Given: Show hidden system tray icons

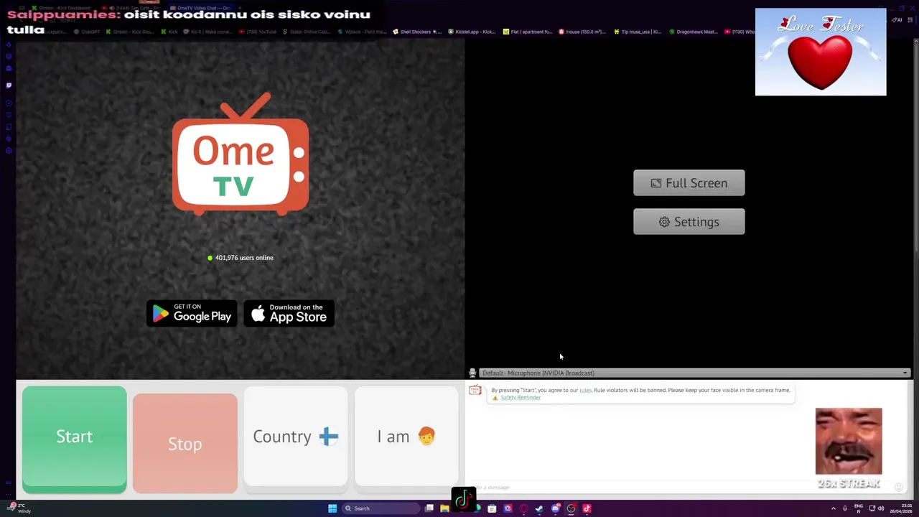Looking at the screenshot, I should coord(834,508).
